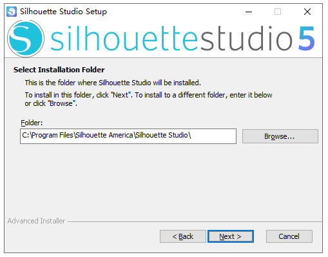
Task: Cancel the Silhouette Studio setup
Action: 289,236
